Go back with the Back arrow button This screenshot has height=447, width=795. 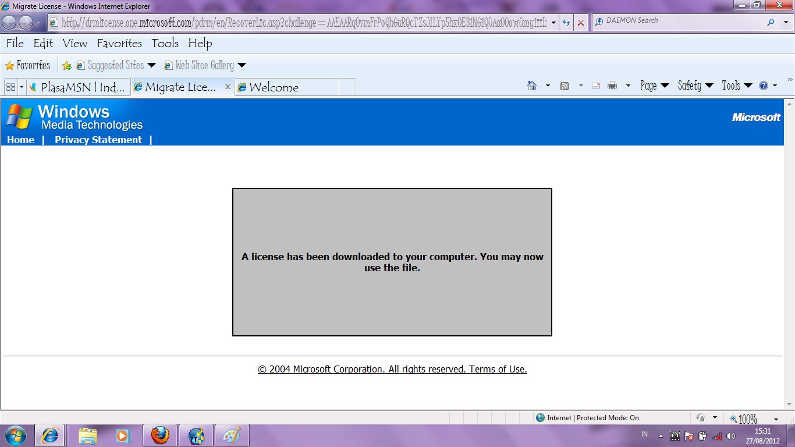tap(10, 23)
